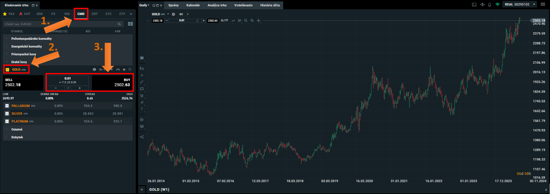Toggle watchlist grid view layout
Image resolution: width=550 pixels, height=194 pixels.
pyautogui.click(x=130, y=24)
